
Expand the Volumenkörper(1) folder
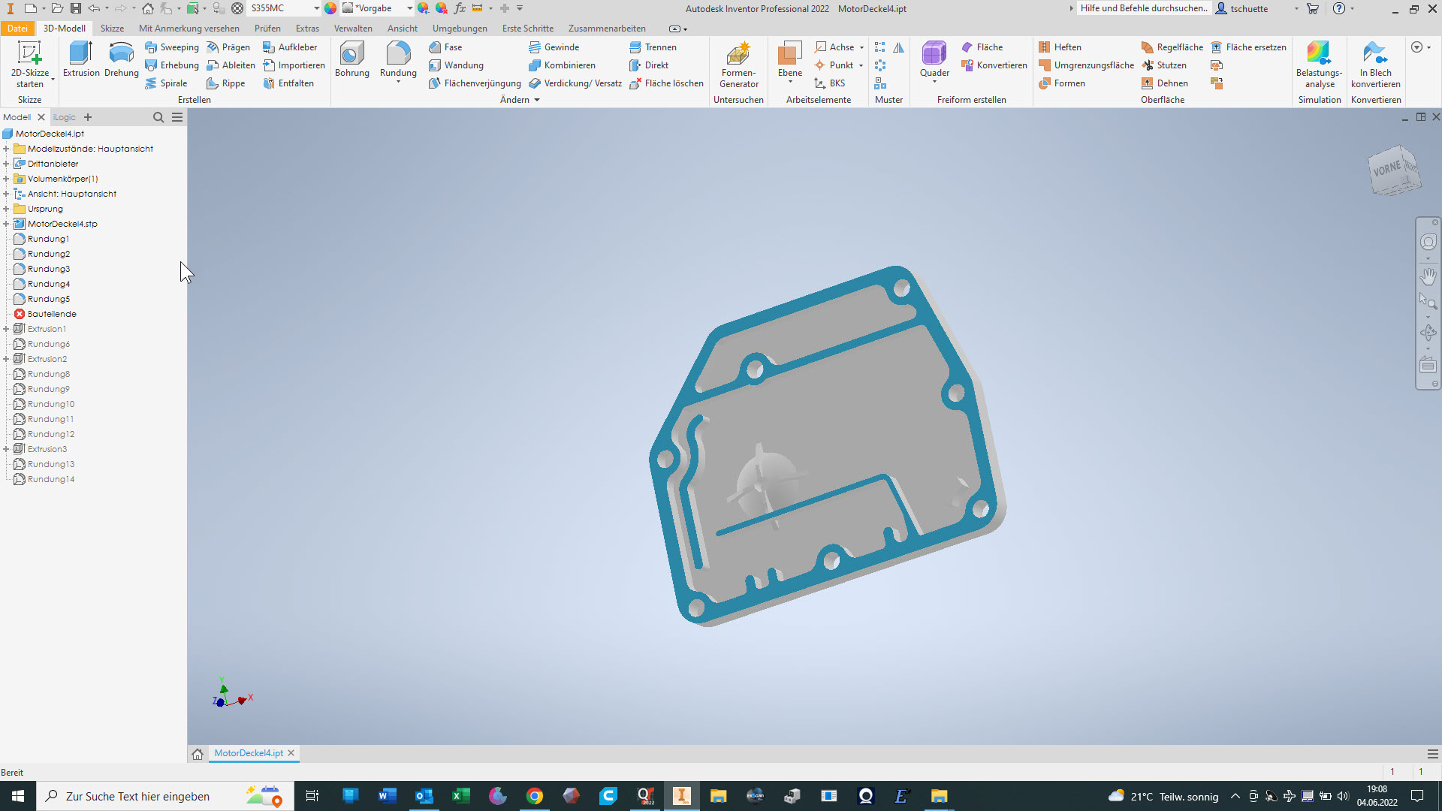point(6,179)
